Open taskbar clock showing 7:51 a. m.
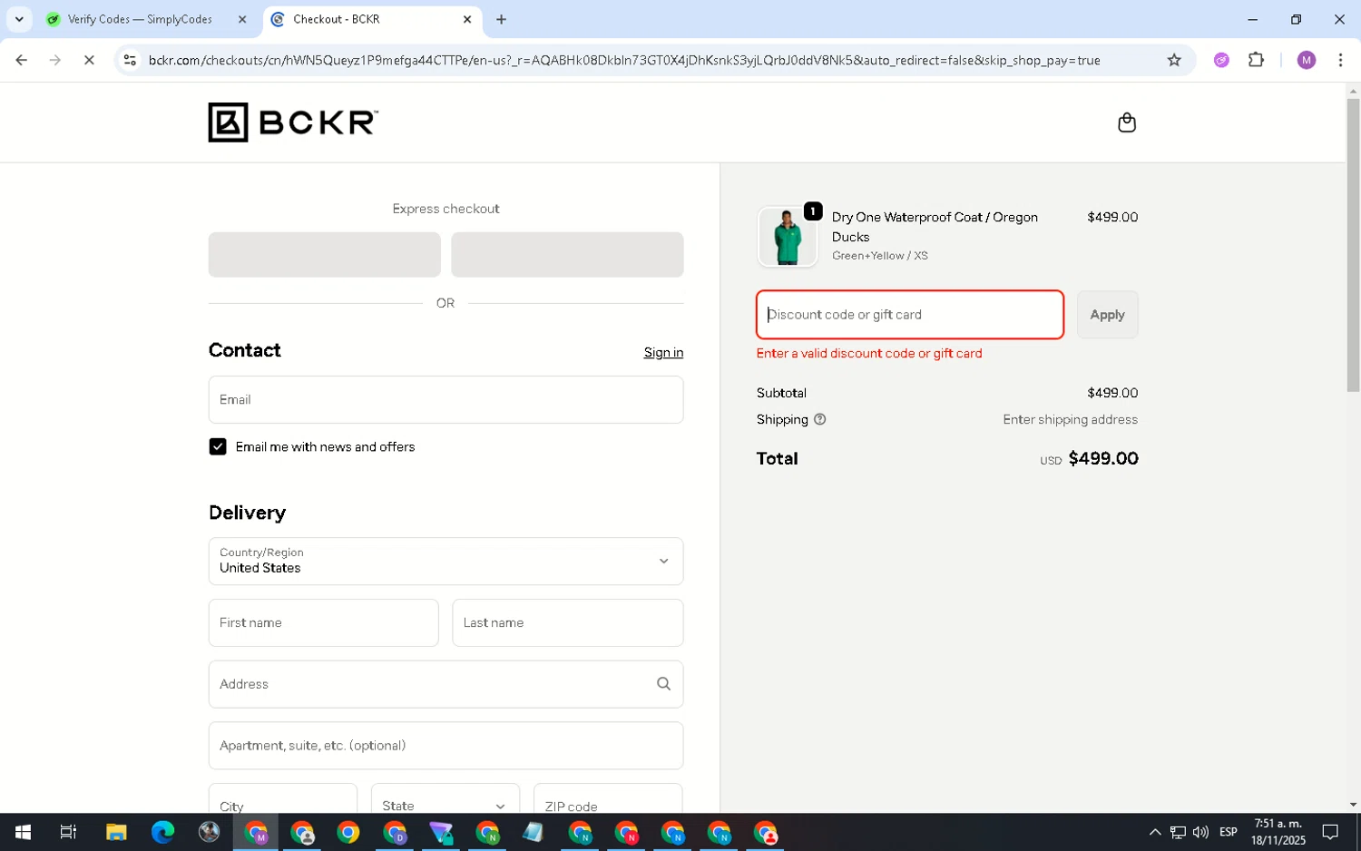 click(1278, 832)
